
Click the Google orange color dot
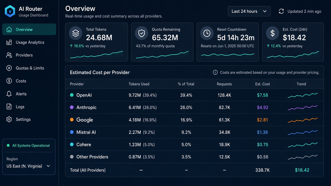coord(72,120)
